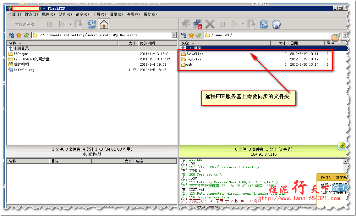356x216 pixels.
Task: Click the star bookmark icon in remote pane
Action: [191, 35]
